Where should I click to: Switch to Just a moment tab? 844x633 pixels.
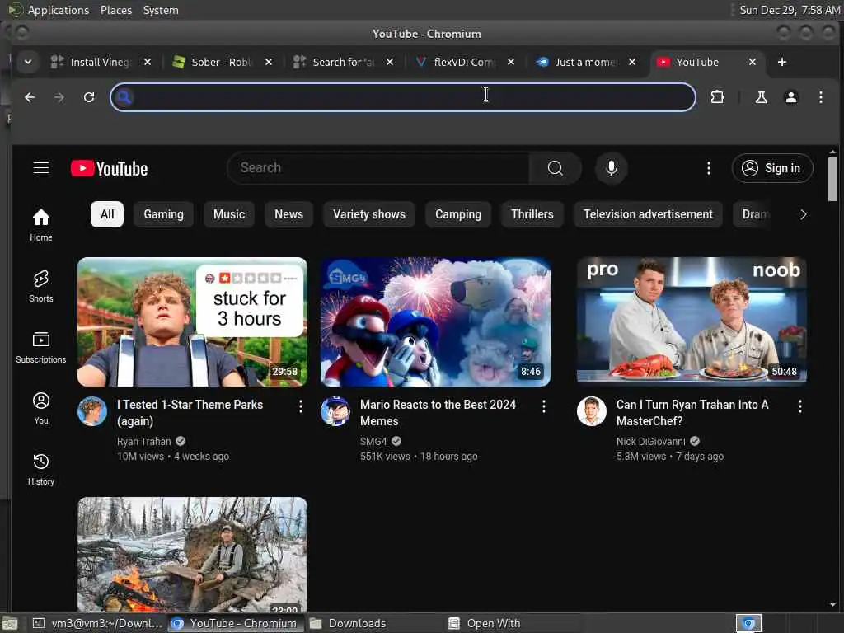[584, 62]
